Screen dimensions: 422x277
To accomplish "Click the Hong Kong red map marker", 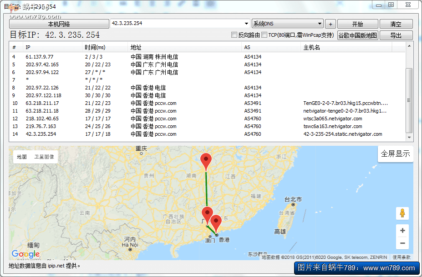I will pyautogui.click(x=216, y=222).
